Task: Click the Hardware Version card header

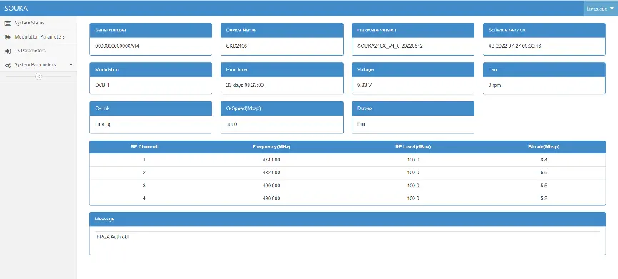Action: click(413, 30)
